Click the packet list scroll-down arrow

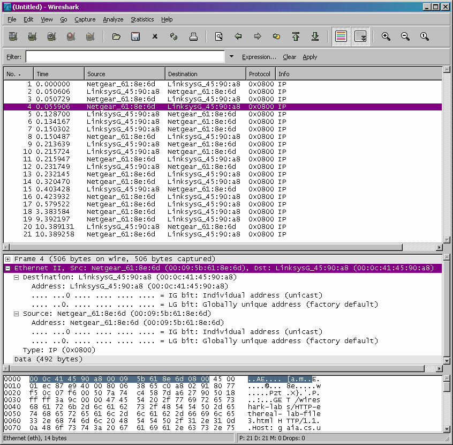tap(447, 240)
